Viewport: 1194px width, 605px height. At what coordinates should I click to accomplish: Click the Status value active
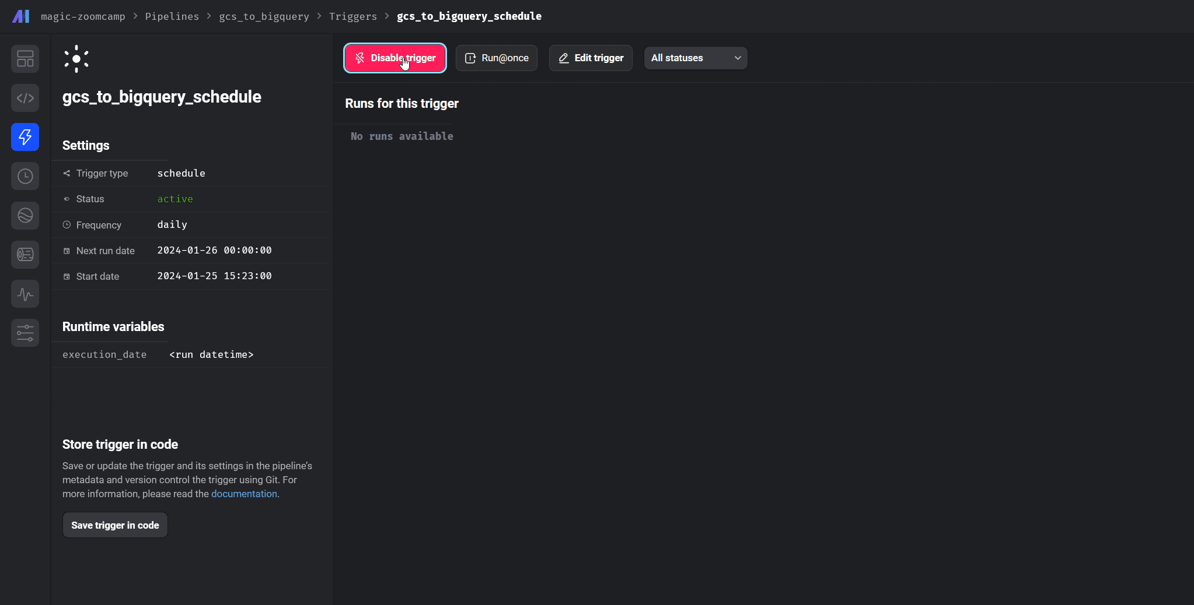(175, 199)
